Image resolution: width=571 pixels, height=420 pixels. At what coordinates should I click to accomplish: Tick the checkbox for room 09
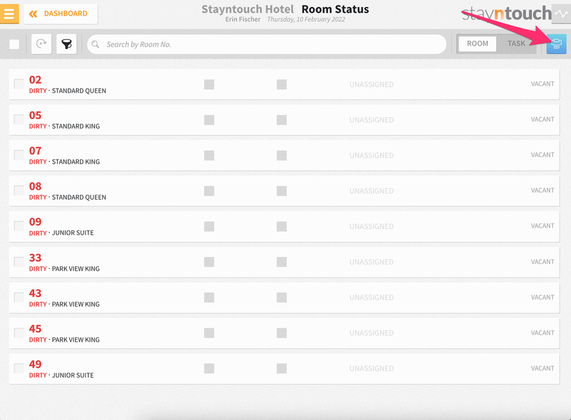click(19, 226)
